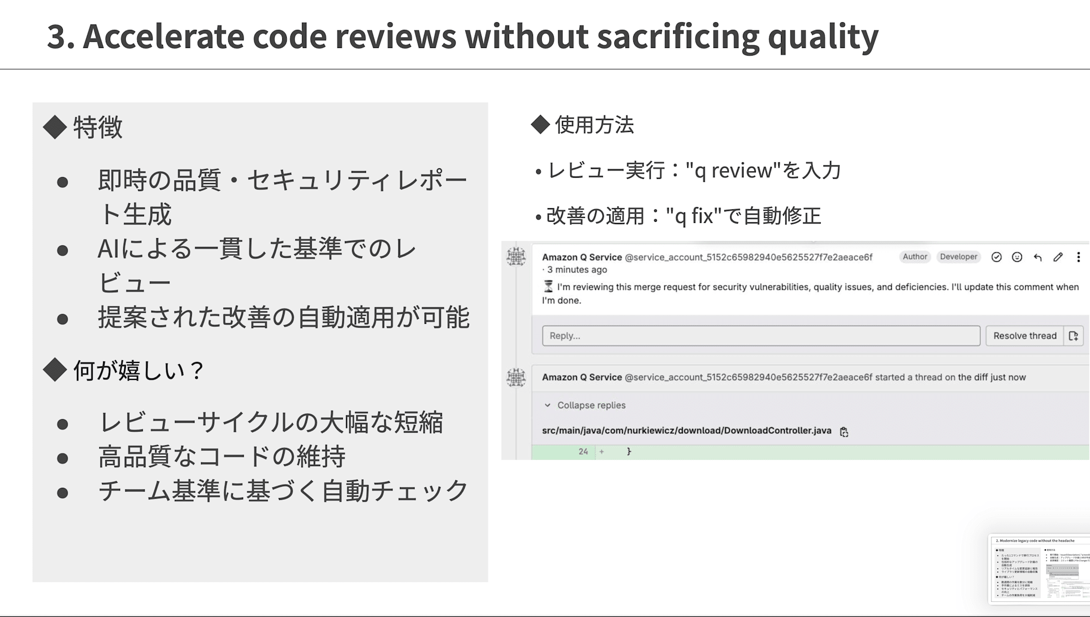Click the clock/timer status icon on comment
Viewport: 1090px width, 617px height.
[x=546, y=287]
